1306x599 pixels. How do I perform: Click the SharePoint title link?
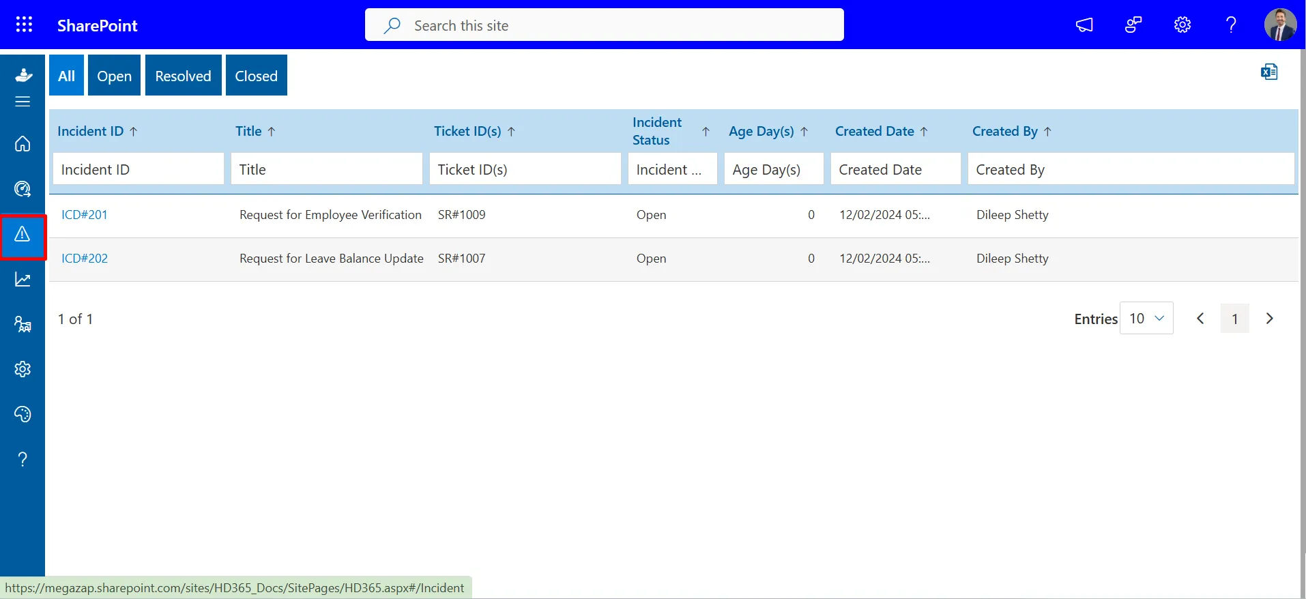point(97,25)
